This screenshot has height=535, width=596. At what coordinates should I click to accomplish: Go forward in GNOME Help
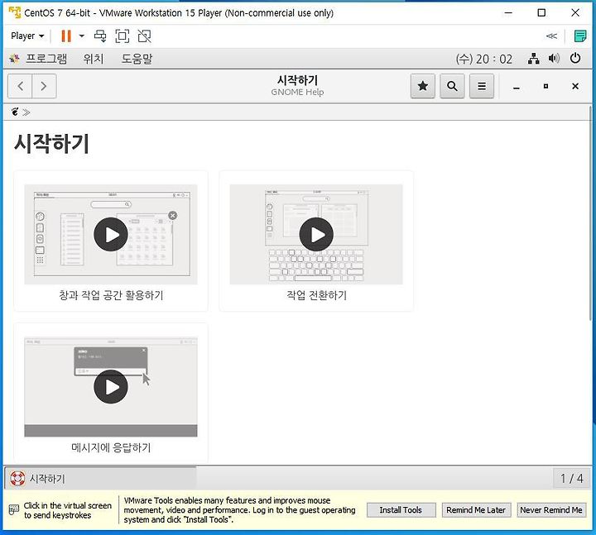(x=44, y=86)
